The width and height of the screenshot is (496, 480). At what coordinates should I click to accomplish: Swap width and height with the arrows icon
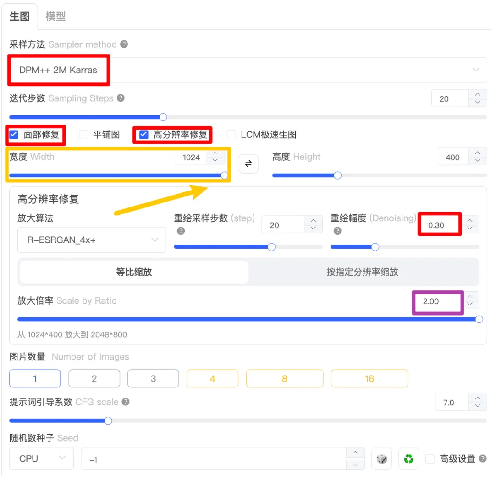point(248,164)
